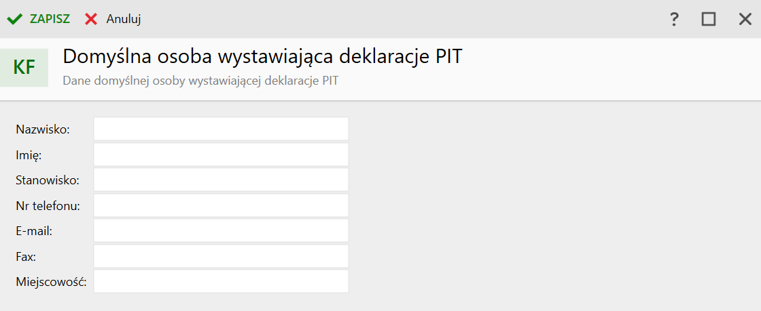Click the green KF logo badge
Screen dimensions: 761x311
tap(24, 68)
